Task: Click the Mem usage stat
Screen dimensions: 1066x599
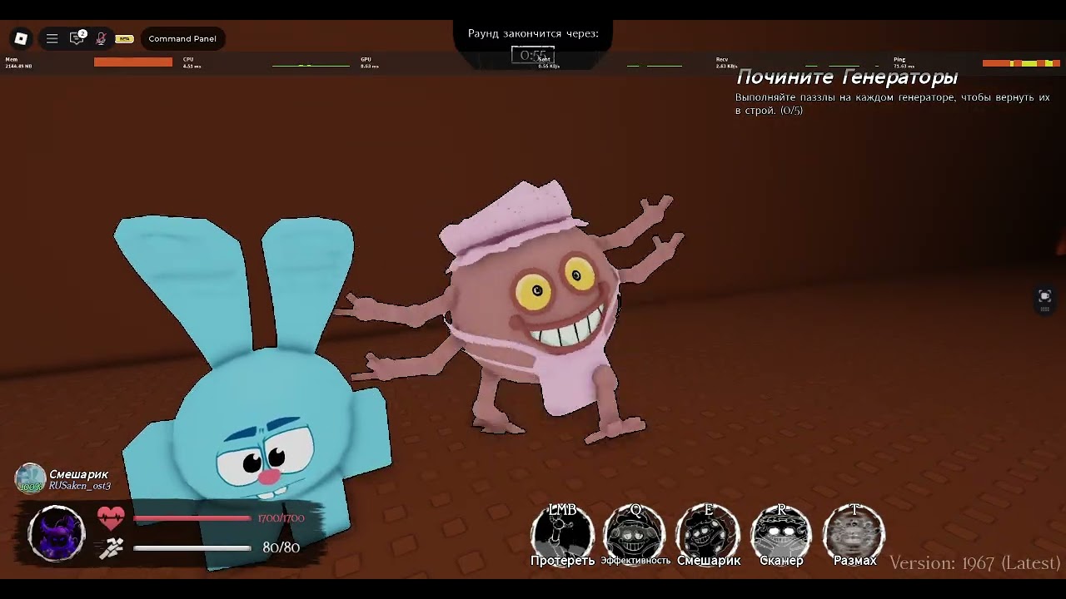Action: coord(18,62)
